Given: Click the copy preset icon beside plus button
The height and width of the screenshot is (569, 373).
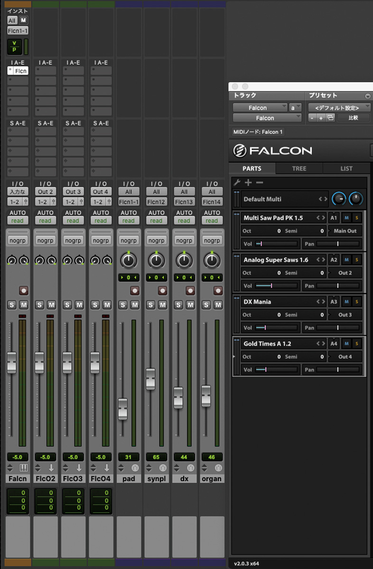Looking at the screenshot, I should [330, 118].
